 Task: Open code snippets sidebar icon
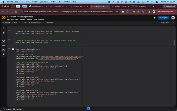tap(3, 37)
